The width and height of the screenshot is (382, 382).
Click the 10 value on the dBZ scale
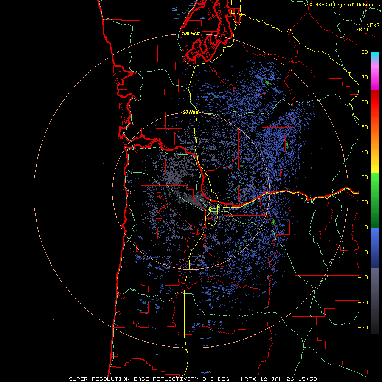[365, 228]
